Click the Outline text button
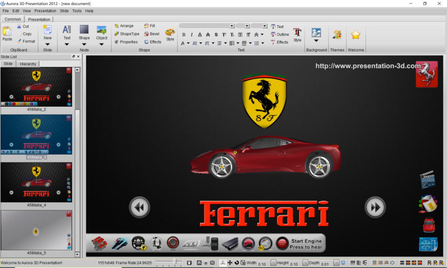 pos(280,34)
